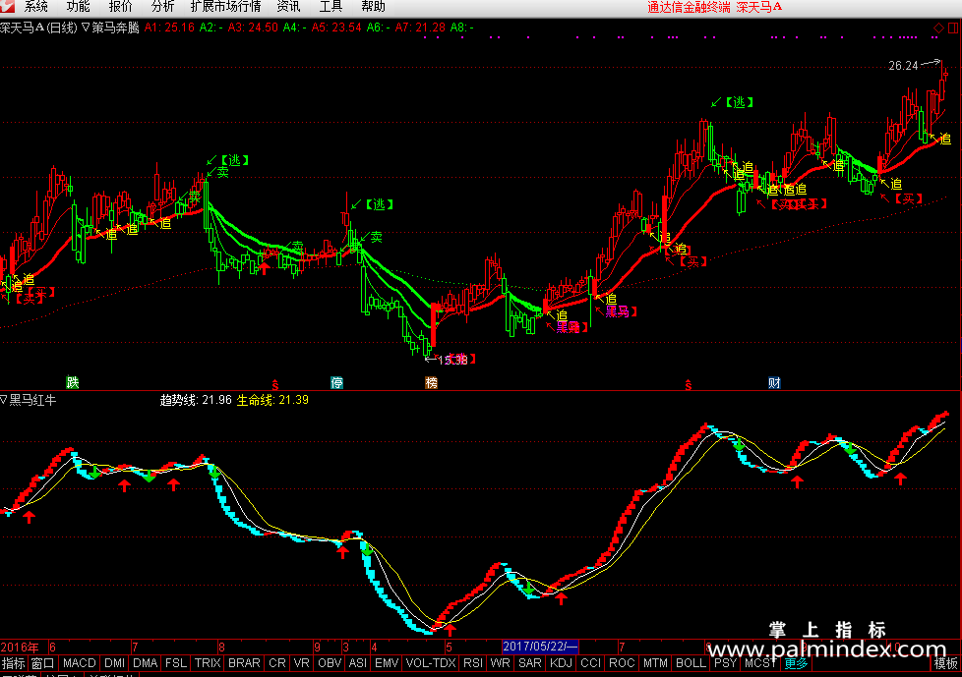
Task: Select the EMV indicator tab
Action: [x=387, y=663]
